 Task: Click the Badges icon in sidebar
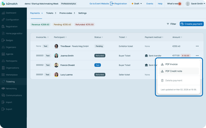coord(3,40)
